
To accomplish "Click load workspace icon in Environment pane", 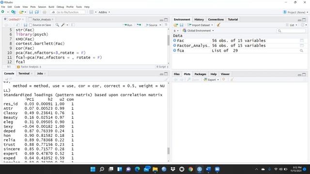I will pyautogui.click(x=175, y=25).
